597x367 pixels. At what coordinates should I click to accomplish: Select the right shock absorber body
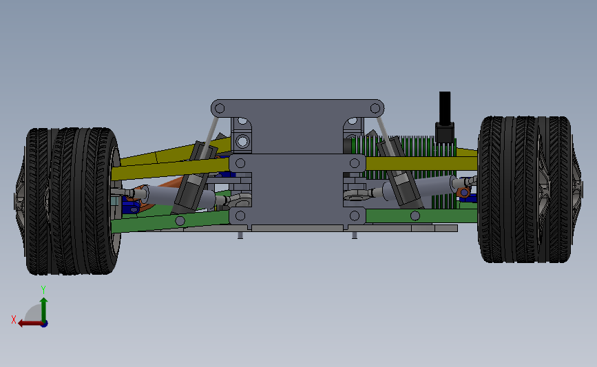[x=400, y=174]
